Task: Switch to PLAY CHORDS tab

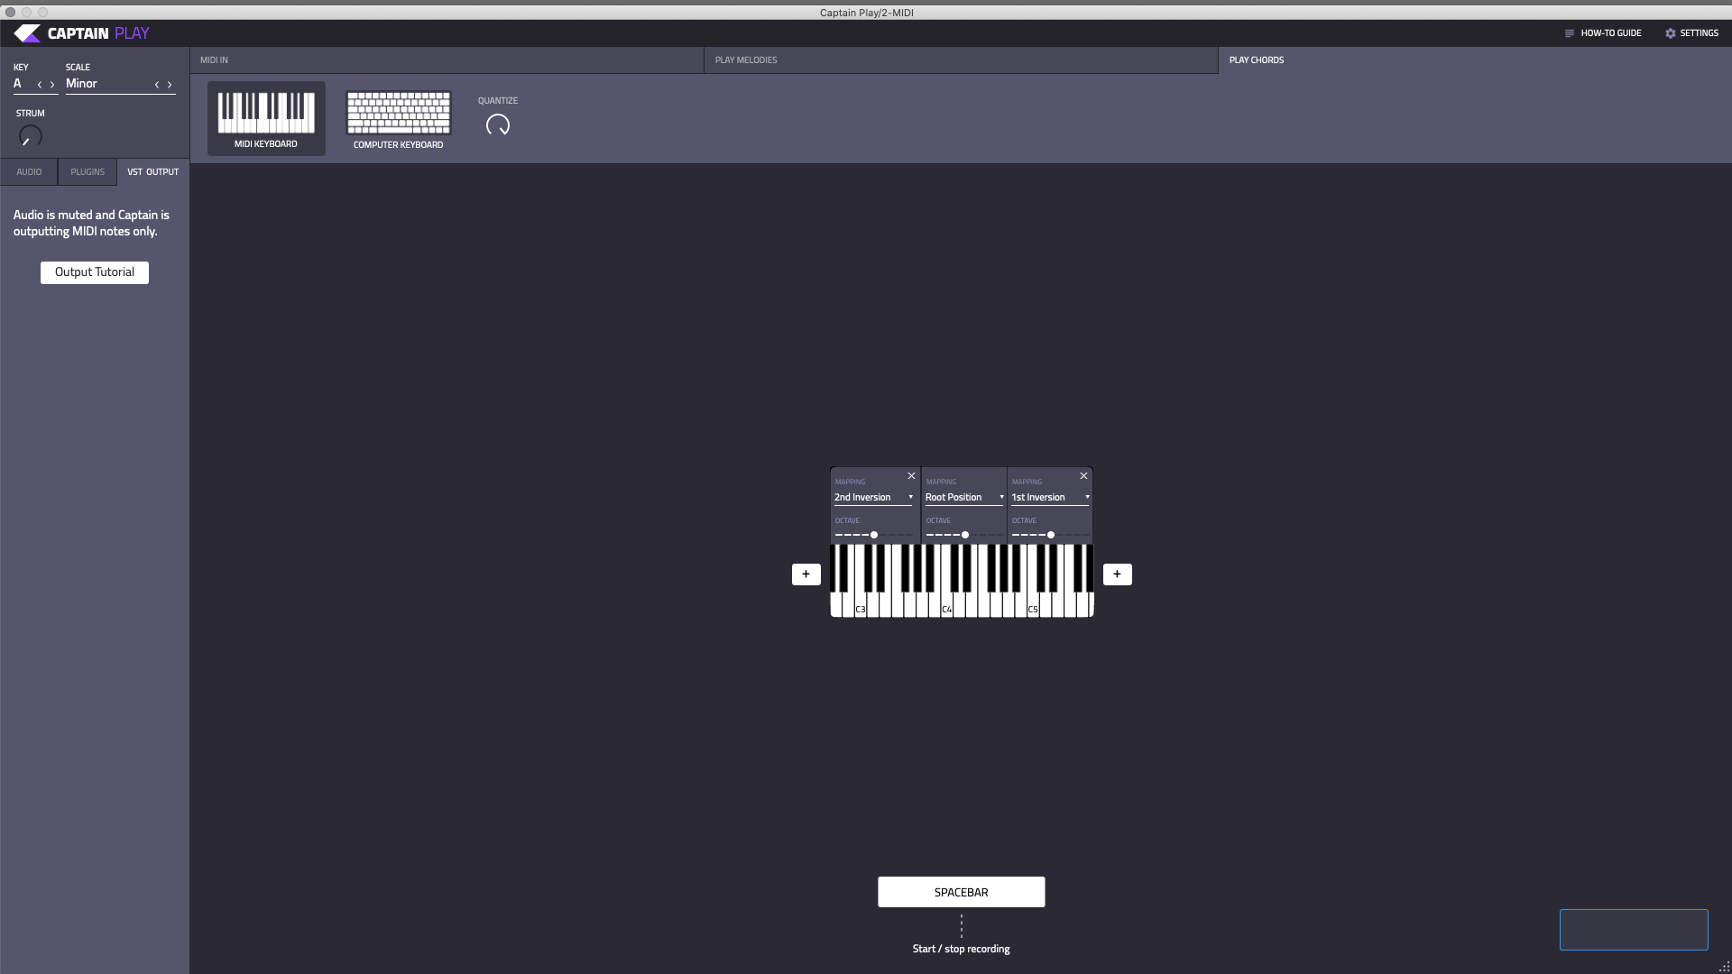Action: [1258, 60]
